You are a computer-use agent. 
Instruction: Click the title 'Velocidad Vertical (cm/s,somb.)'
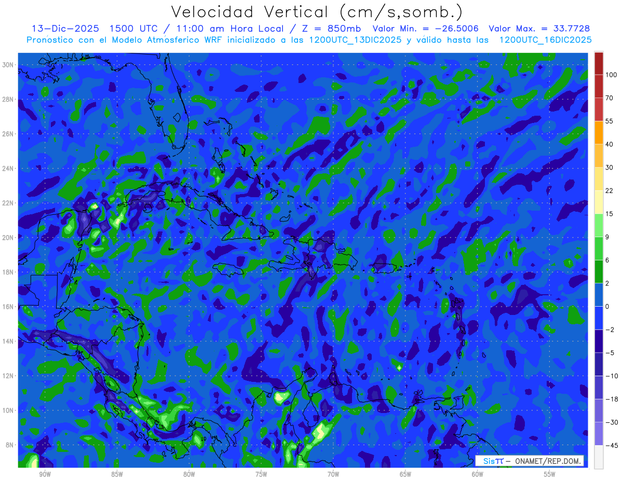click(317, 12)
